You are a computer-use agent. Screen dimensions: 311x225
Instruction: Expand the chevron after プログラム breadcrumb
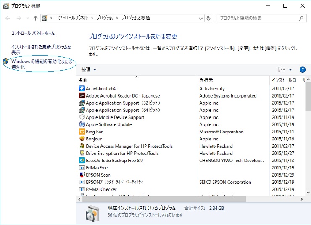coord(117,18)
